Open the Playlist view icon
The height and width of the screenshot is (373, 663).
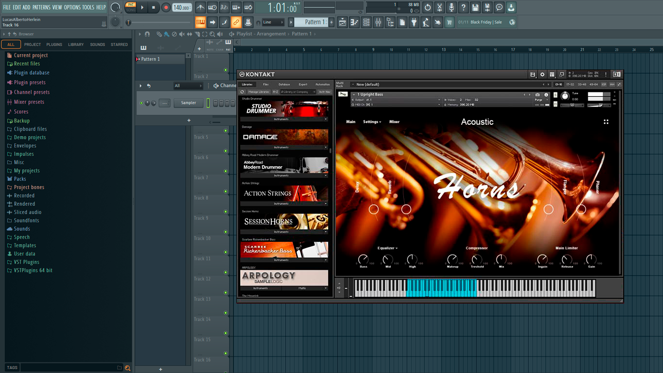tap(343, 22)
